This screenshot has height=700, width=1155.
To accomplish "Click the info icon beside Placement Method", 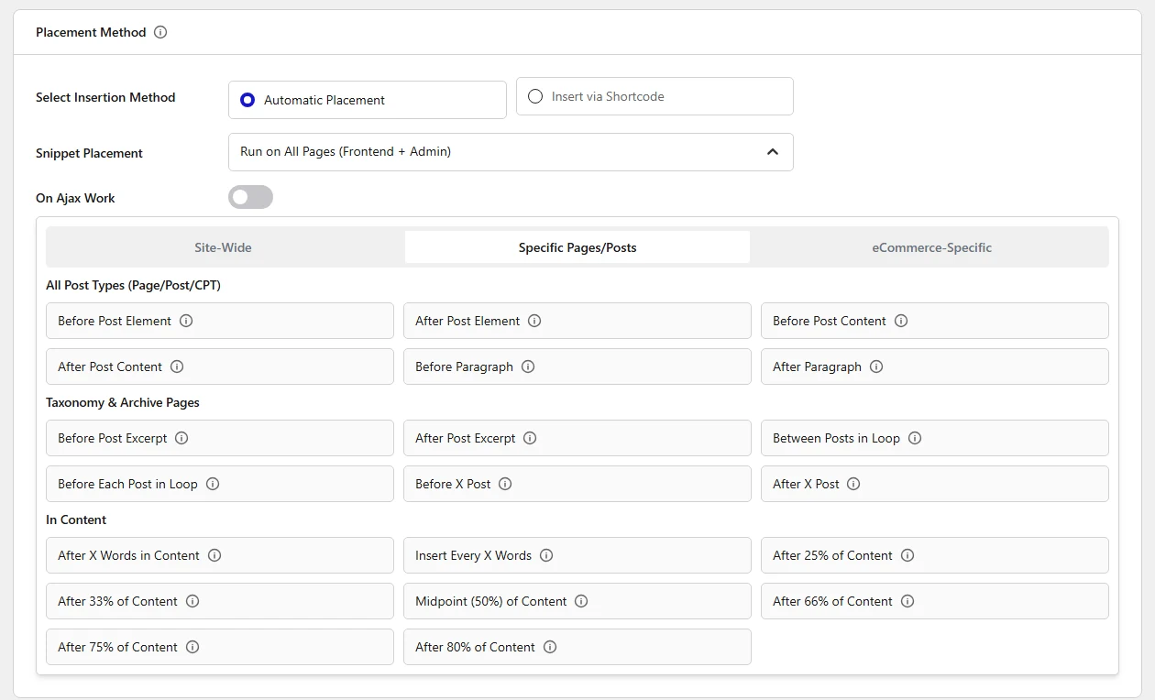I will click(160, 32).
